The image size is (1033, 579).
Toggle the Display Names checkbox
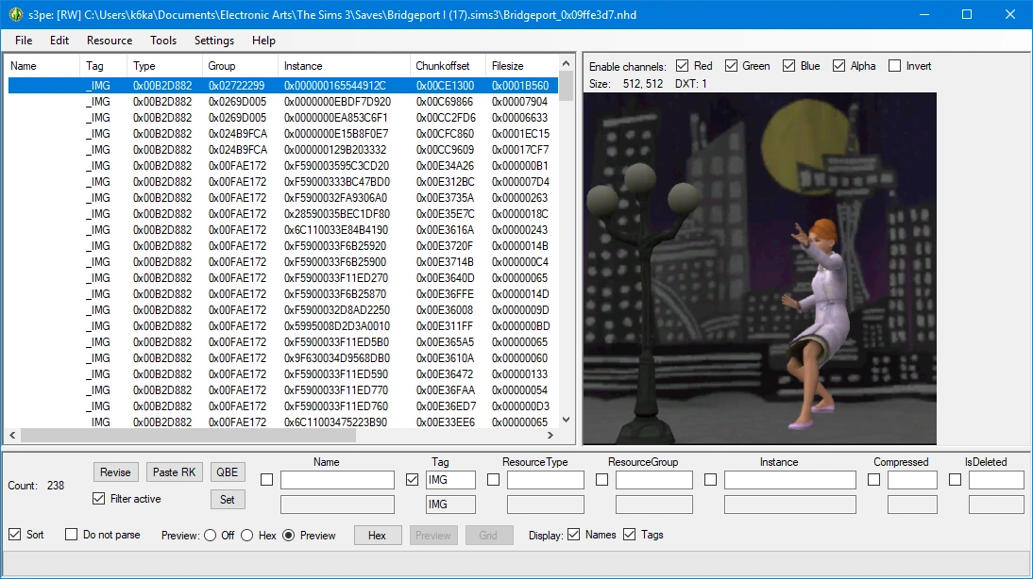click(x=574, y=535)
